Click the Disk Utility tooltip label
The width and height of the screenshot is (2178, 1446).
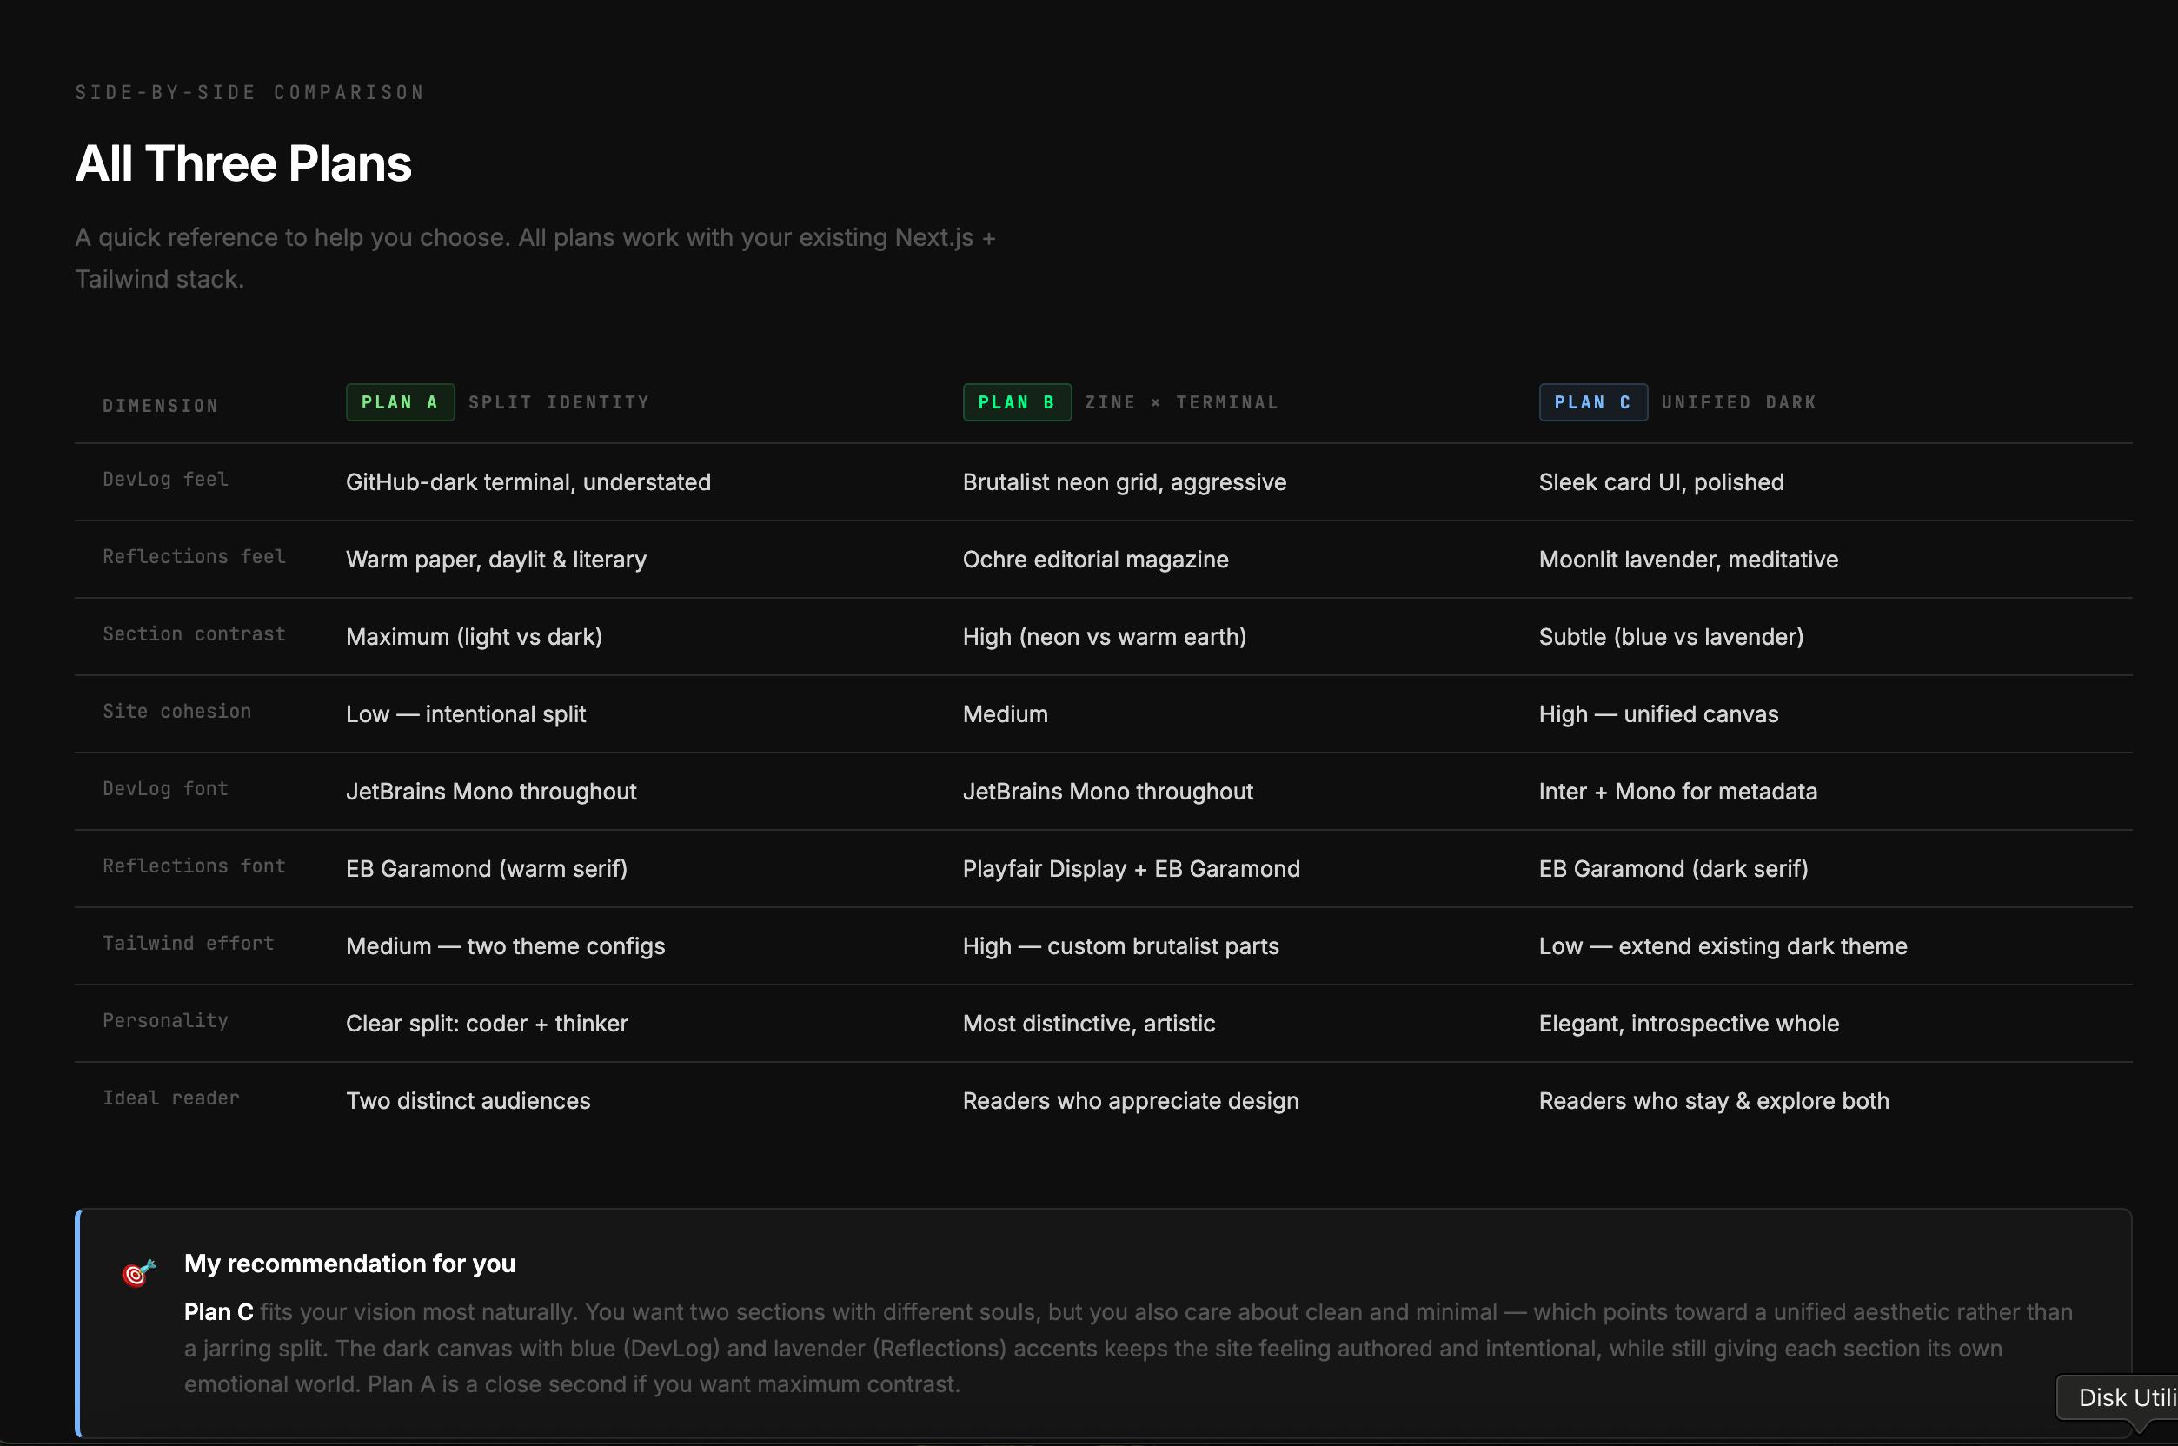pos(2126,1398)
